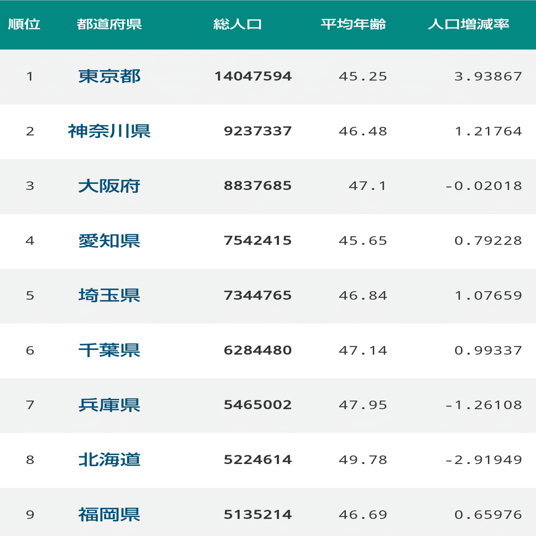Click rank number 1 in 東京都 row

pyautogui.click(x=30, y=76)
